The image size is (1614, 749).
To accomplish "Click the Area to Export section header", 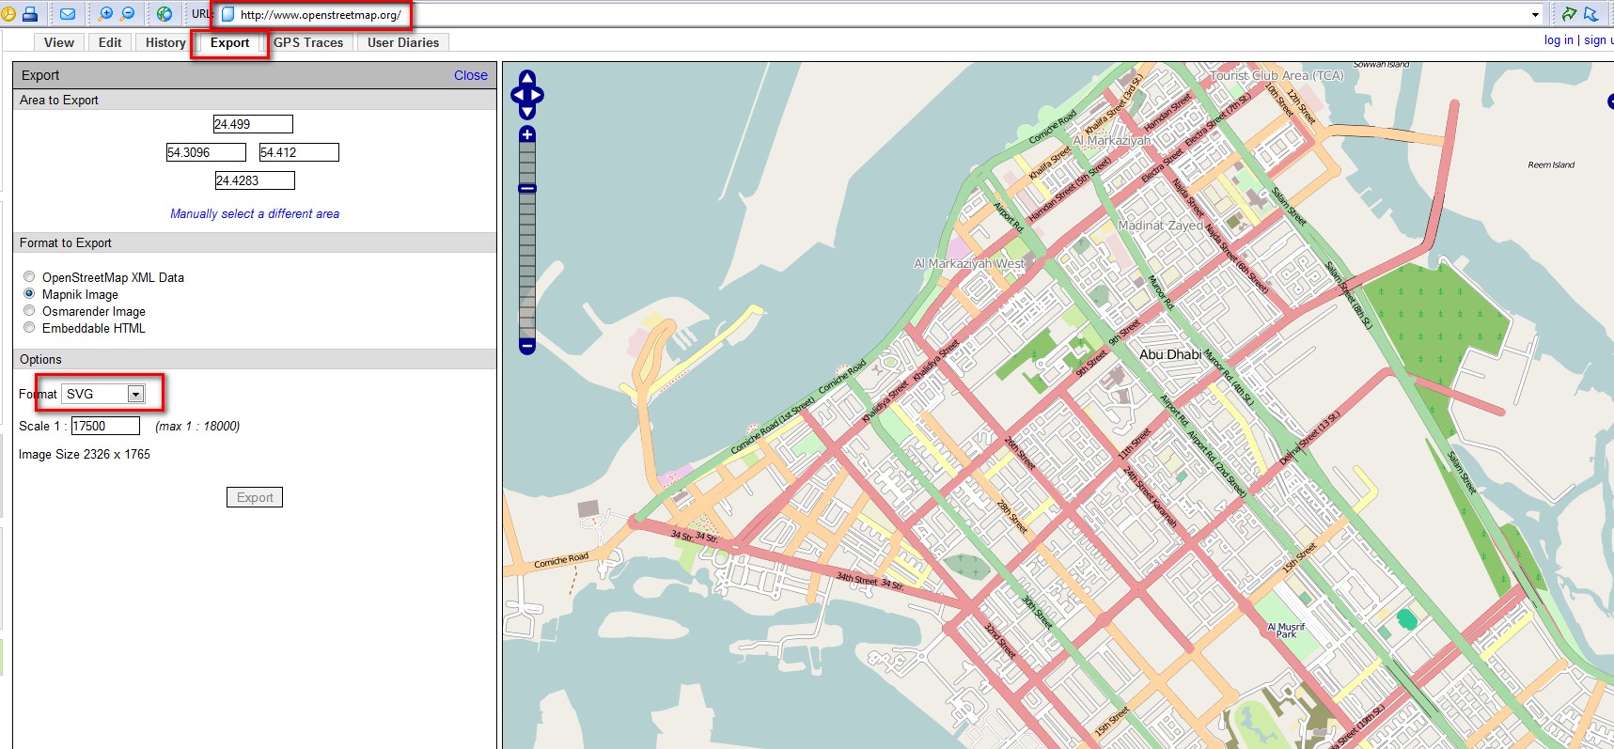I will (x=255, y=100).
